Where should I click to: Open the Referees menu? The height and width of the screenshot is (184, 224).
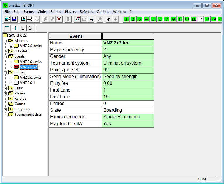click(86, 12)
